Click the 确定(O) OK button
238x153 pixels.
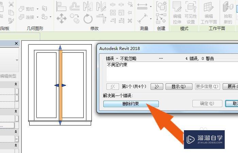(x=207, y=103)
